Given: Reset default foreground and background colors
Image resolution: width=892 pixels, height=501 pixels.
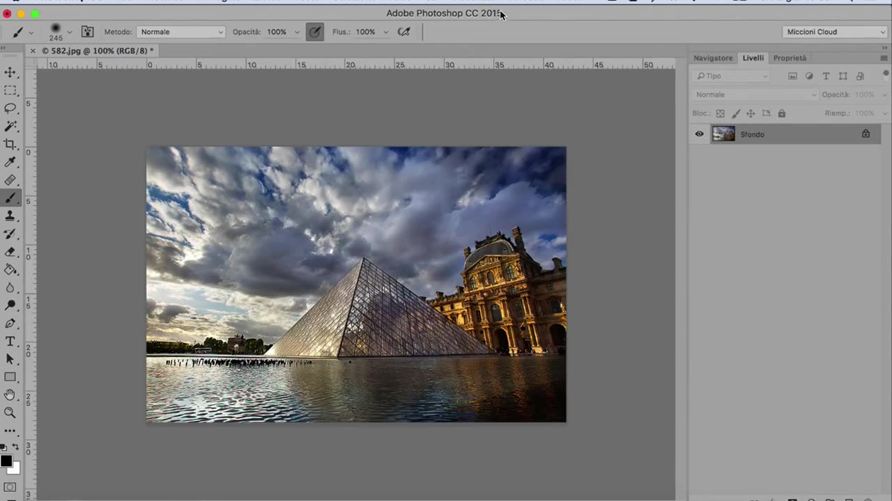Looking at the screenshot, I should (x=3, y=447).
